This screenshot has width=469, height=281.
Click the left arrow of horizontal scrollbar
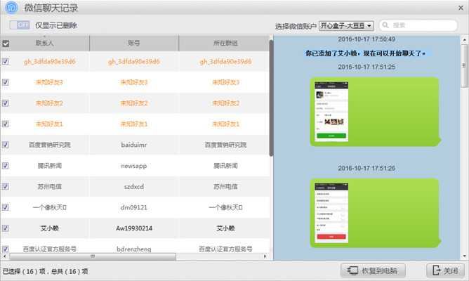(4, 256)
